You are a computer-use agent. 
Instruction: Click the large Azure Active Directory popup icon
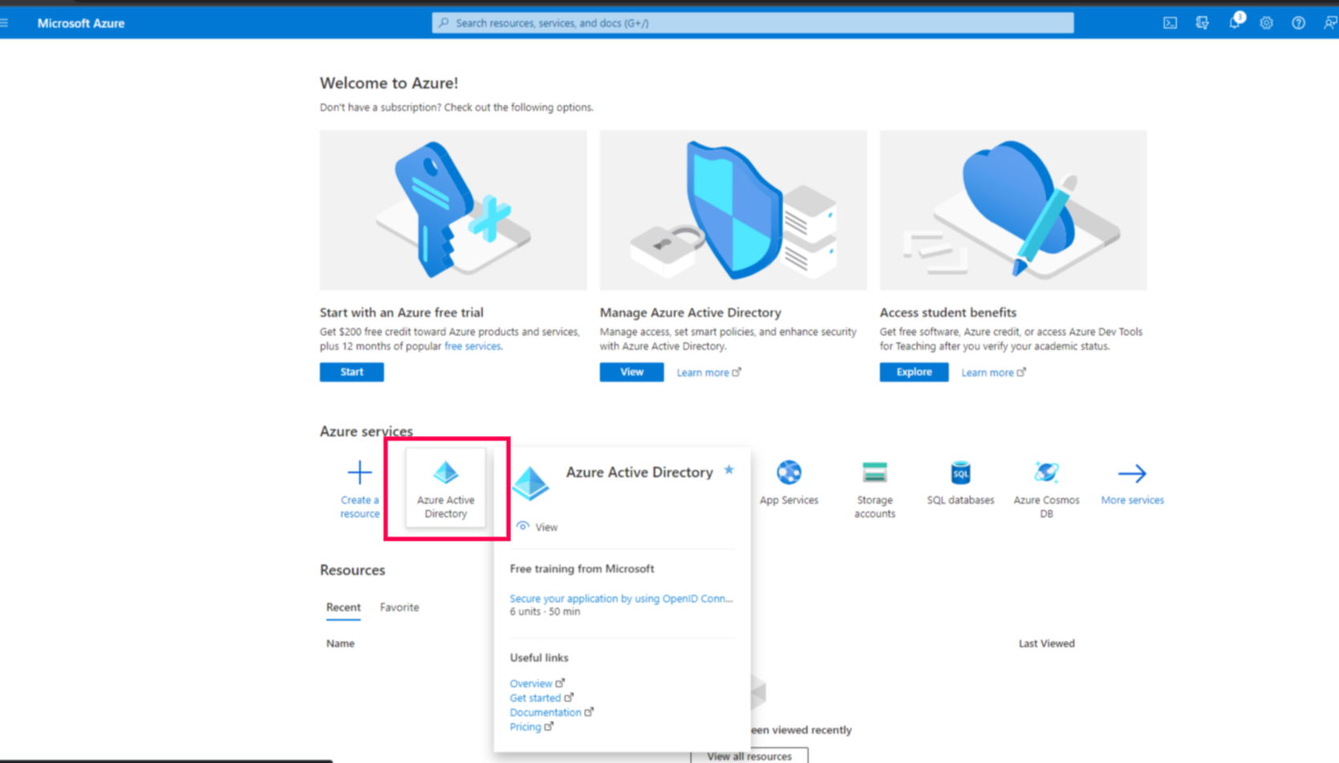click(x=530, y=483)
